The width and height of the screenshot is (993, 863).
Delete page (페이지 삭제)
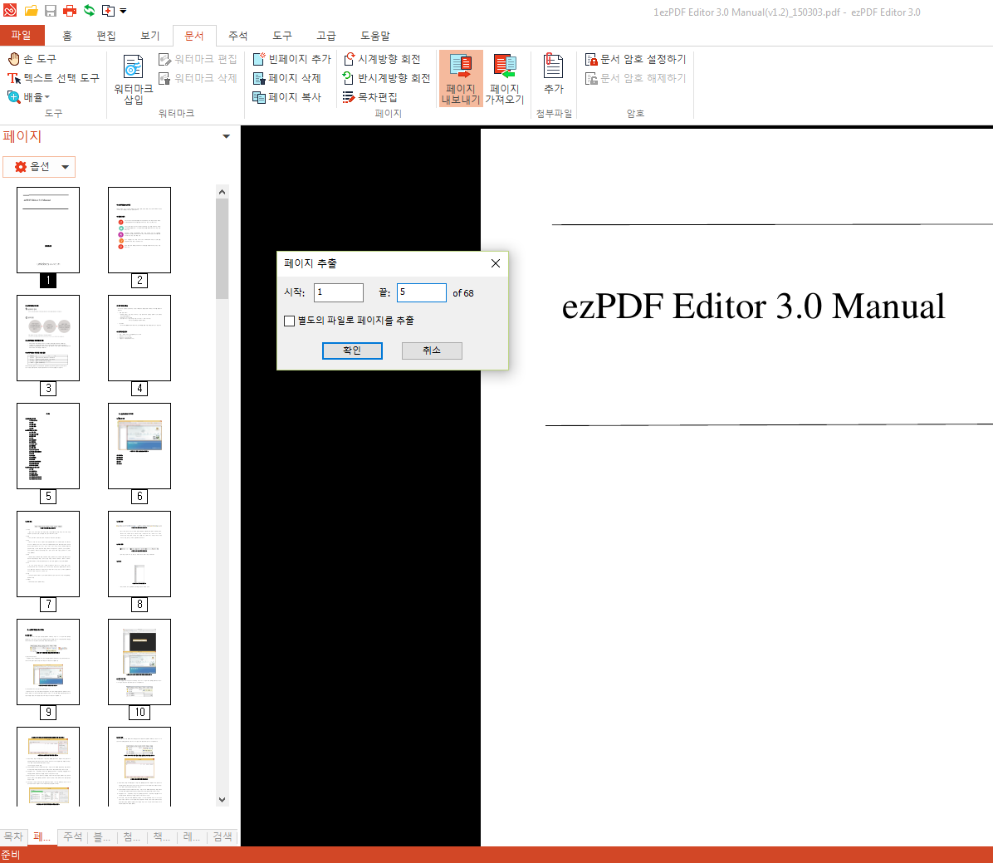tap(287, 78)
